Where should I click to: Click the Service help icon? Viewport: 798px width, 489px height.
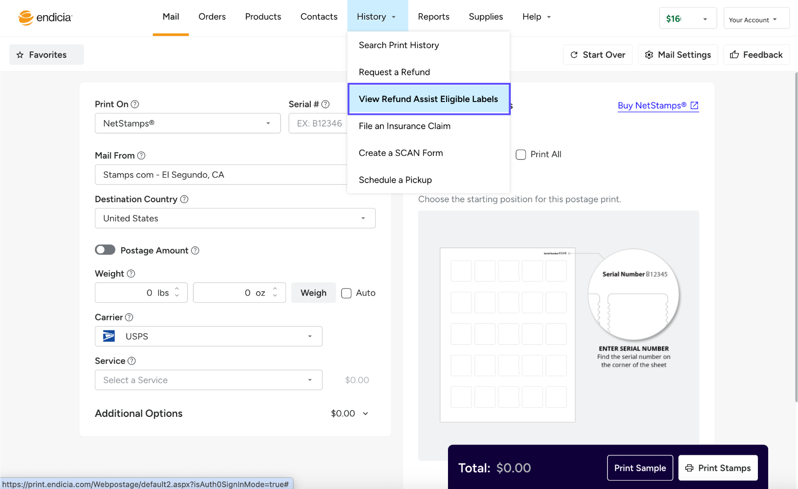pyautogui.click(x=132, y=361)
